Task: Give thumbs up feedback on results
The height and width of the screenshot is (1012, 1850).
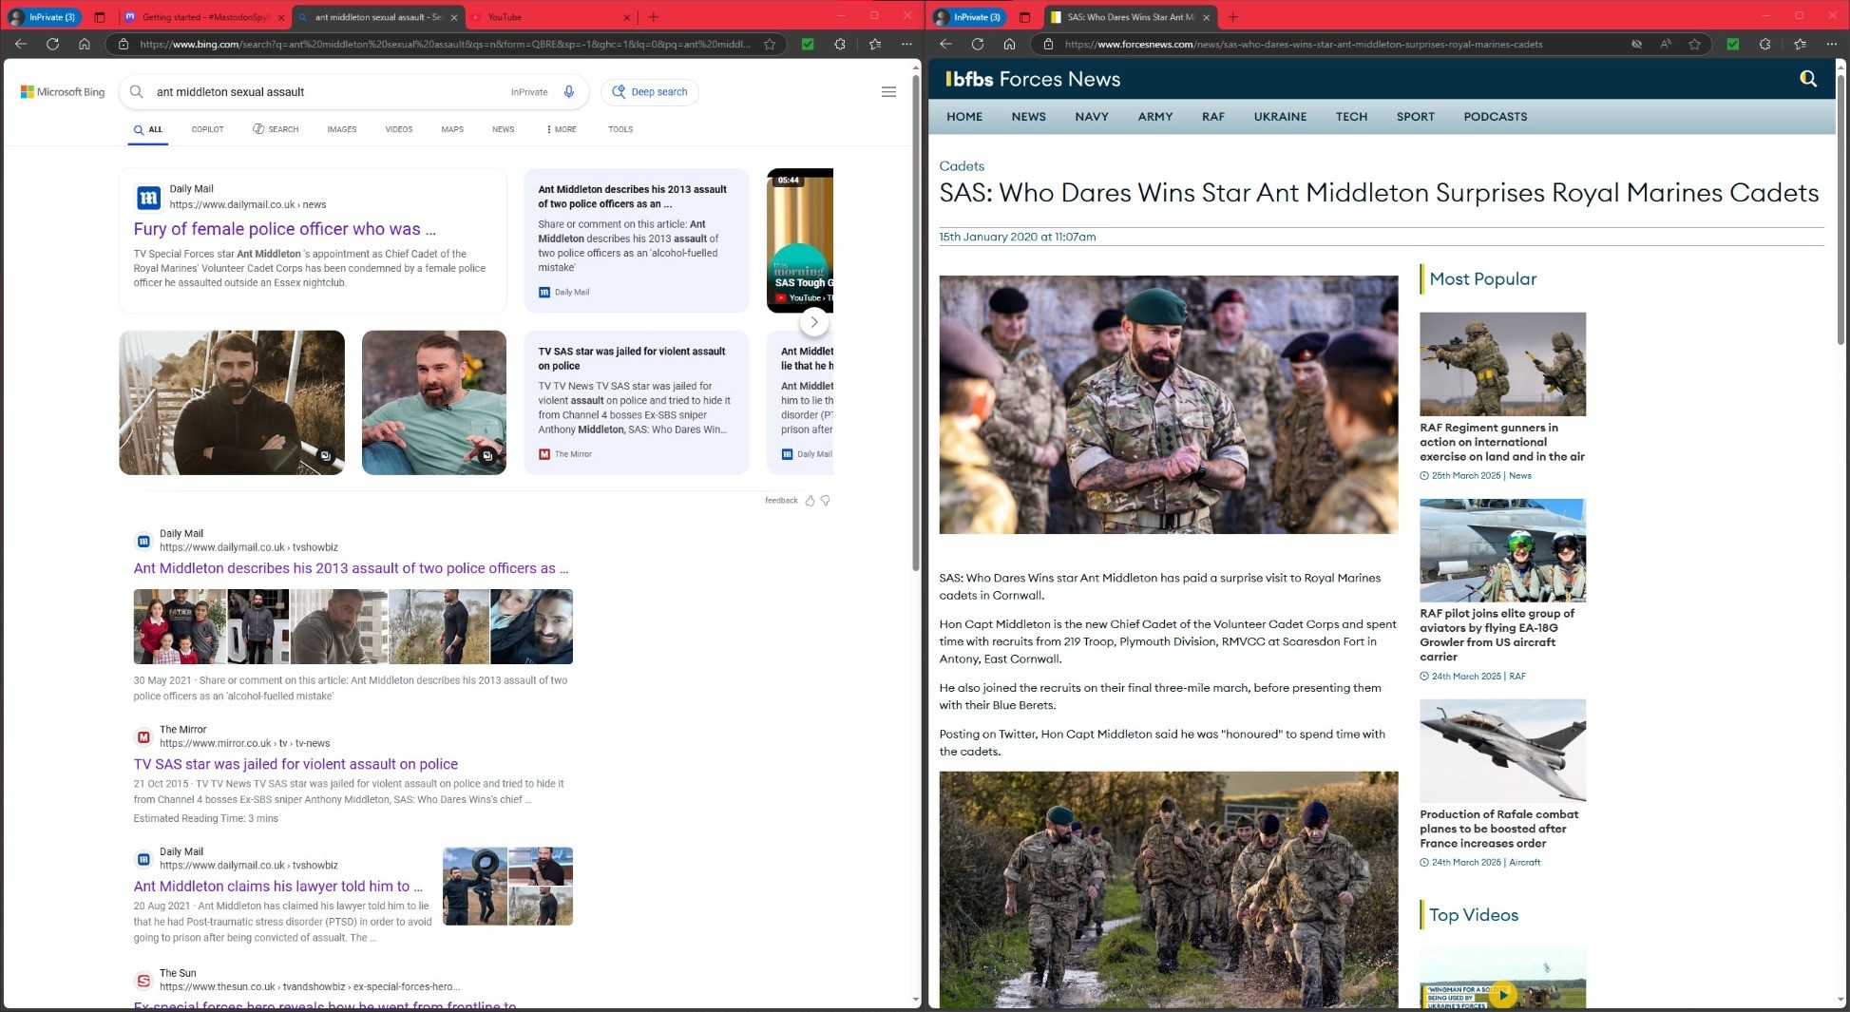Action: pos(810,501)
